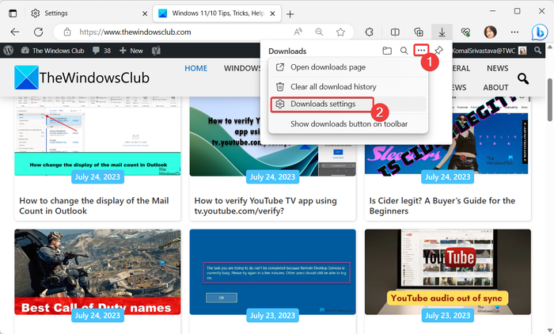Click Show downloads button on toolbar
The height and width of the screenshot is (334, 554).
[x=349, y=123]
